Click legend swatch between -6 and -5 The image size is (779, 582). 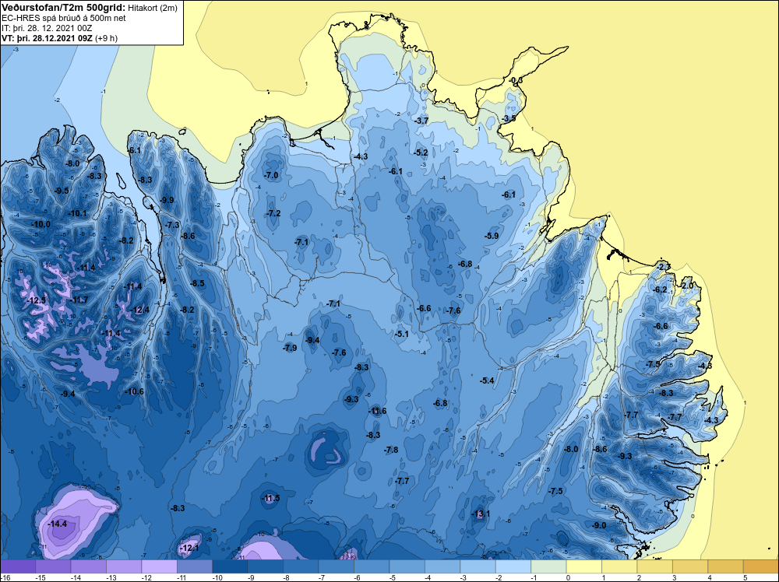[372, 566]
